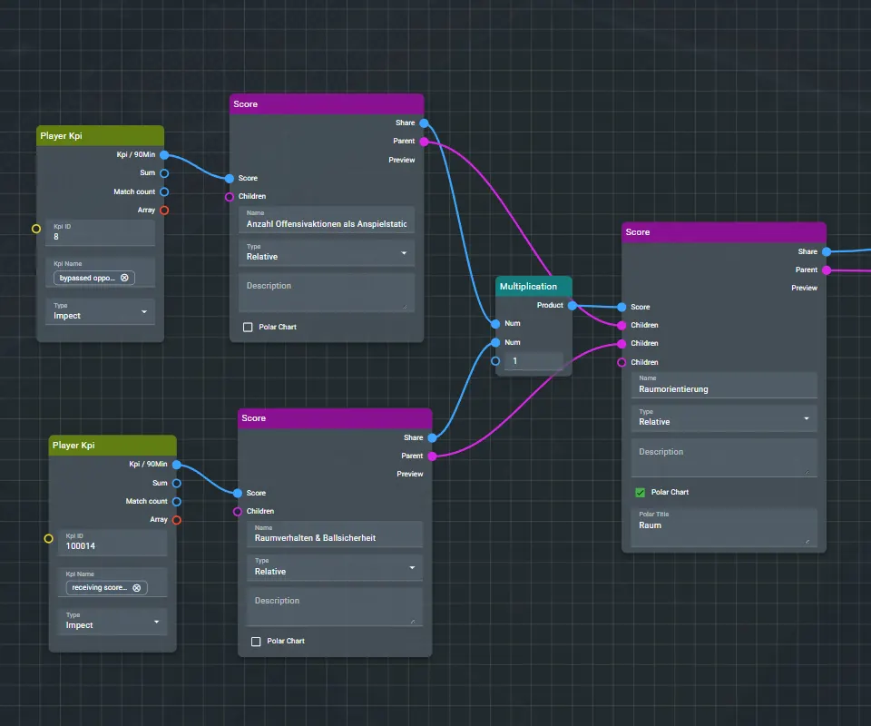Open Type dropdown of Raumverhalten & Ballsicherheit node
This screenshot has height=726, width=871.
[x=335, y=568]
